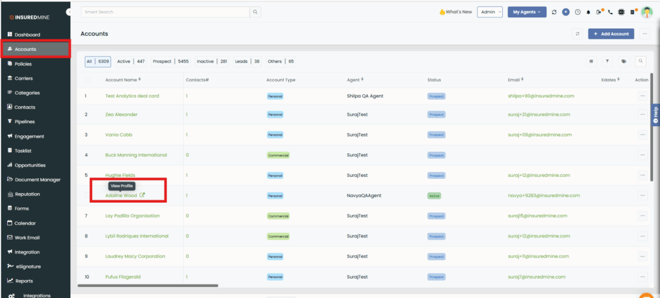Check the checkbox on Adaline Wood row
Screen dimensions: 660x298
click(88, 195)
